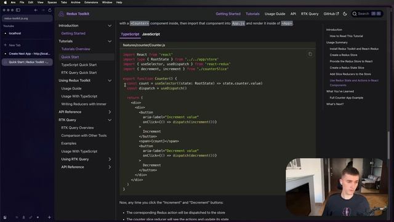Open the Archive menu

coord(75,2)
